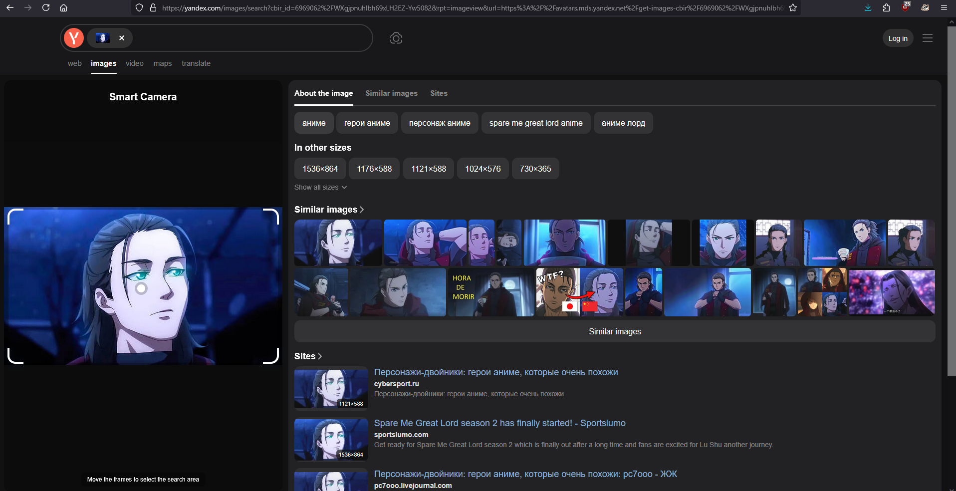Click the page vertical scrollbar
The height and width of the screenshot is (491, 956).
click(x=952, y=200)
